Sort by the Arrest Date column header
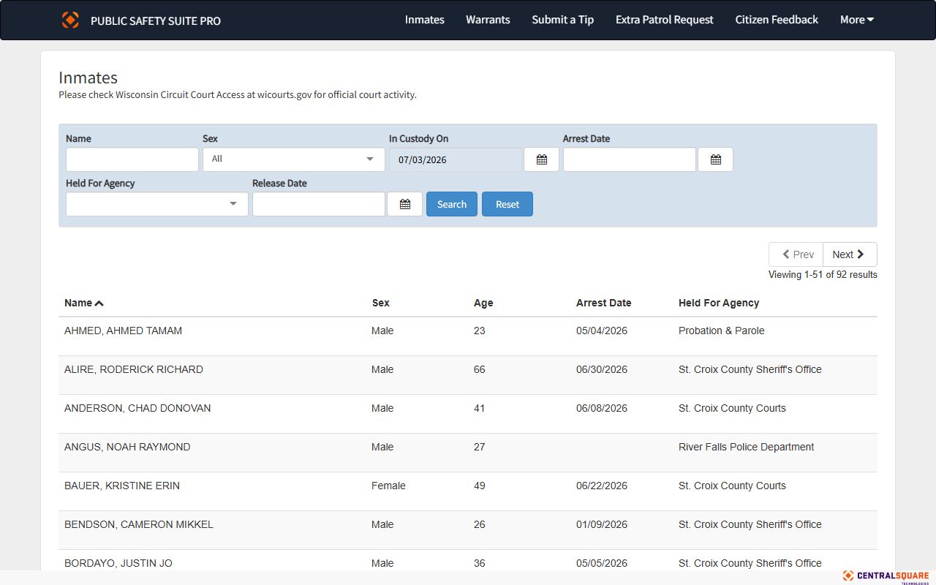This screenshot has width=936, height=585. (603, 303)
